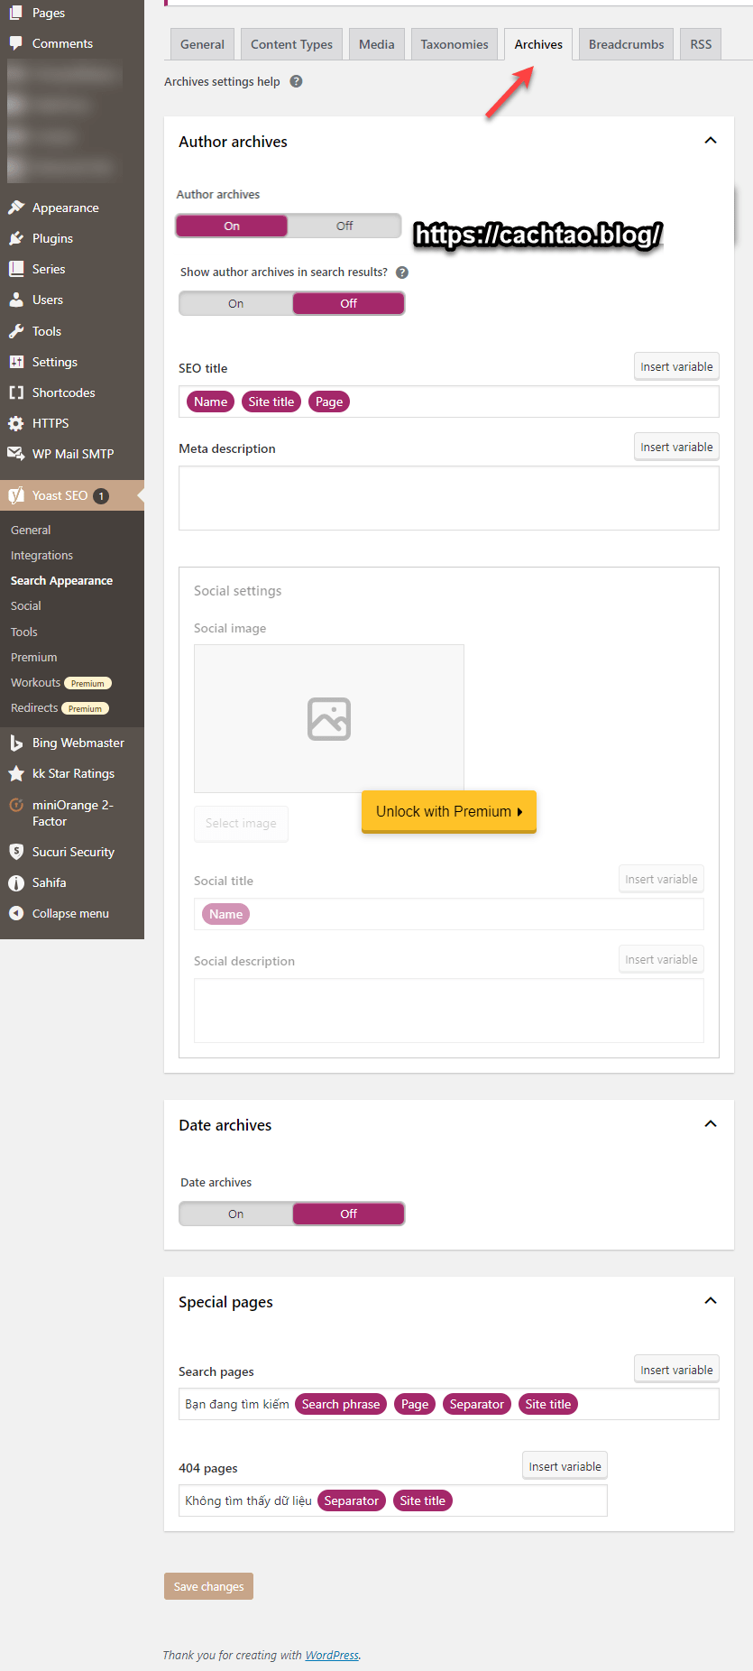Click the Settings sliders icon
Screen dimensions: 753x1671
(16, 362)
